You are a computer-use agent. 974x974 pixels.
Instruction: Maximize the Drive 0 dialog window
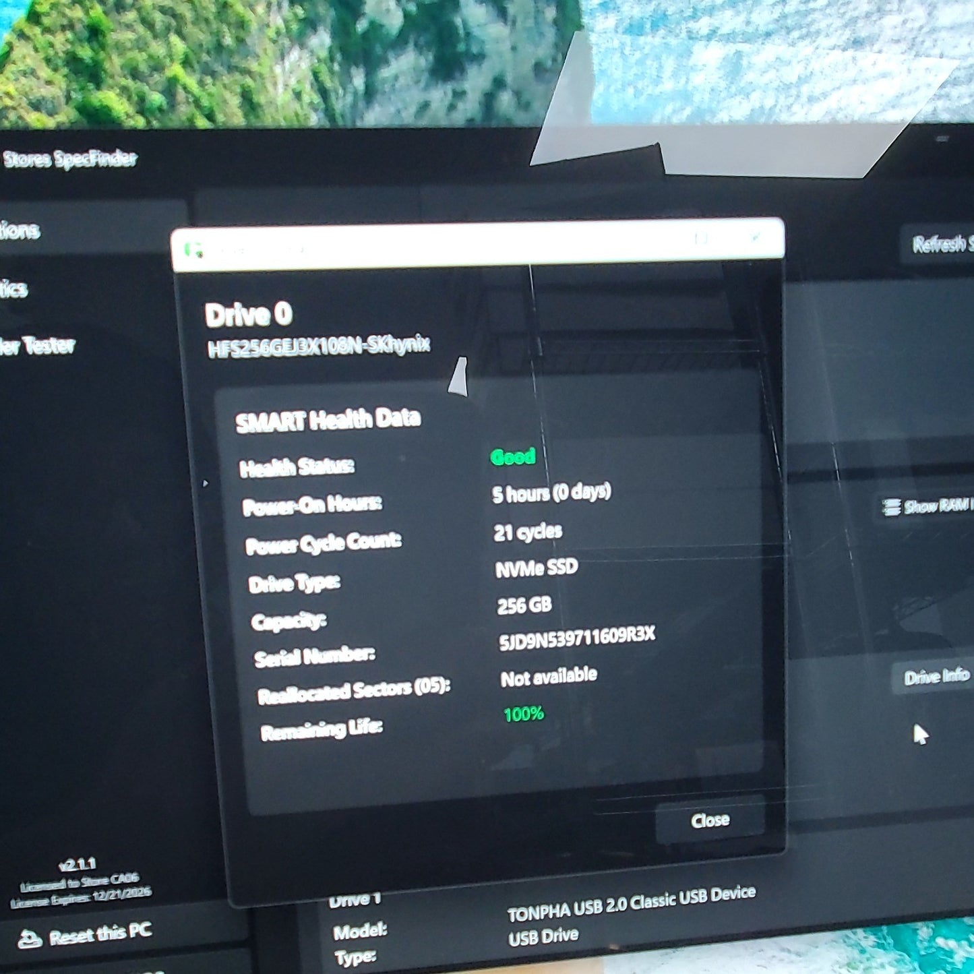(701, 238)
